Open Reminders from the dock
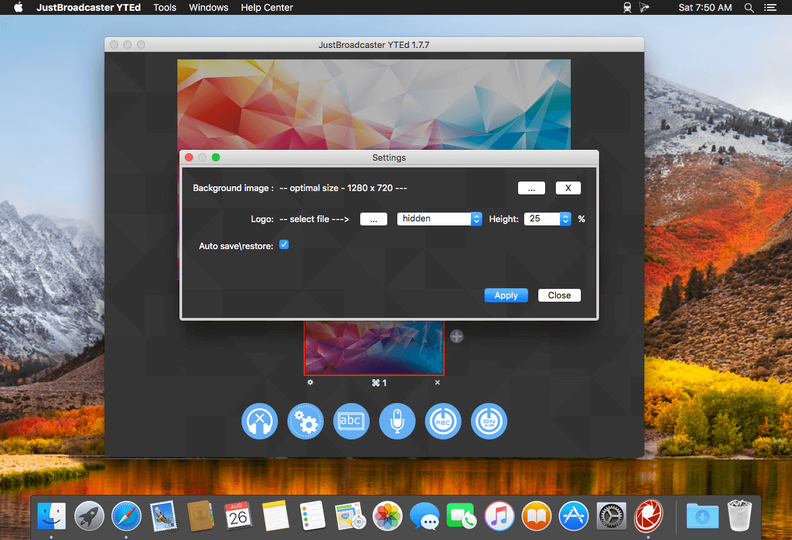Viewport: 792px width, 540px height. pyautogui.click(x=312, y=516)
